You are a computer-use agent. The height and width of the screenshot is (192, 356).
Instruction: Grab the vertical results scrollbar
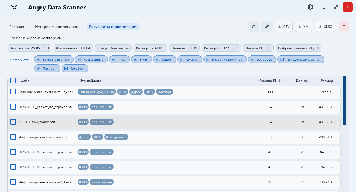pyautogui.click(x=345, y=101)
